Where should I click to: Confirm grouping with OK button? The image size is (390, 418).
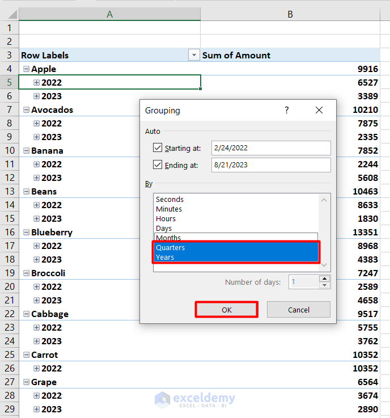[x=226, y=310]
